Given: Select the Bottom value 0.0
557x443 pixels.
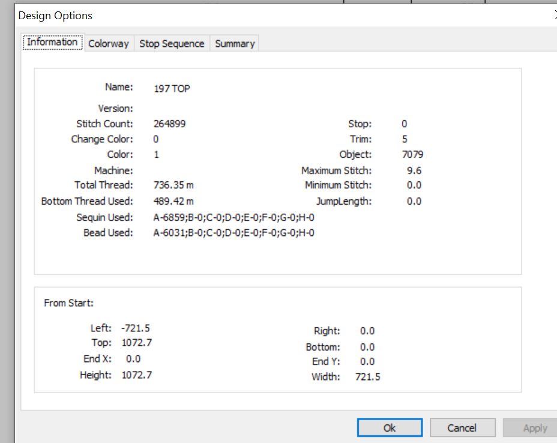Looking at the screenshot, I should coord(367,347).
